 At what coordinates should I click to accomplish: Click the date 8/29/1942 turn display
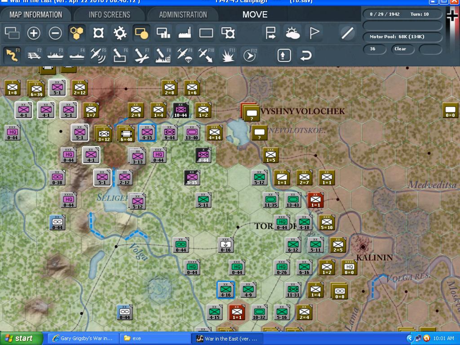point(402,14)
